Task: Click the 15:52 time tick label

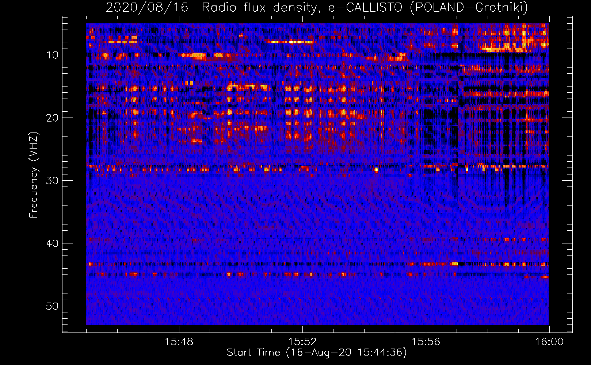Action: [302, 342]
